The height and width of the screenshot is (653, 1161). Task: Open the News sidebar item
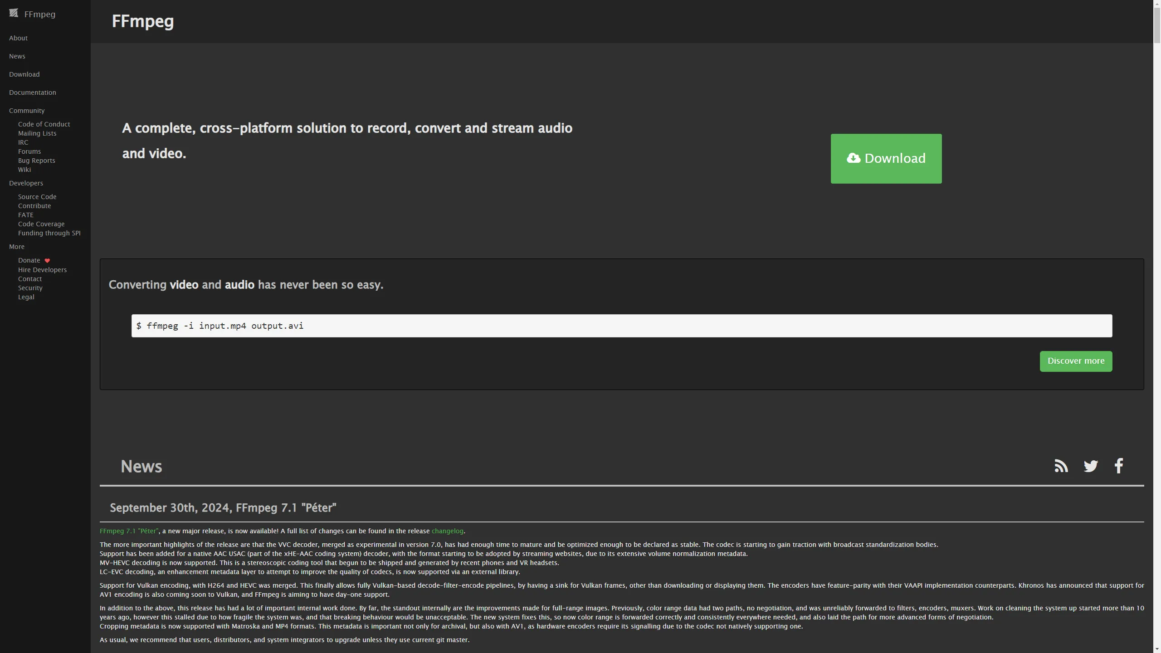pos(17,56)
